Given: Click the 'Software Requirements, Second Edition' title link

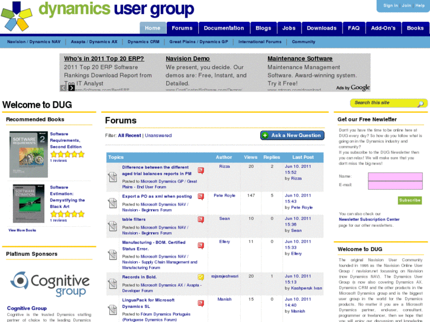Looking at the screenshot, I should coord(66,140).
